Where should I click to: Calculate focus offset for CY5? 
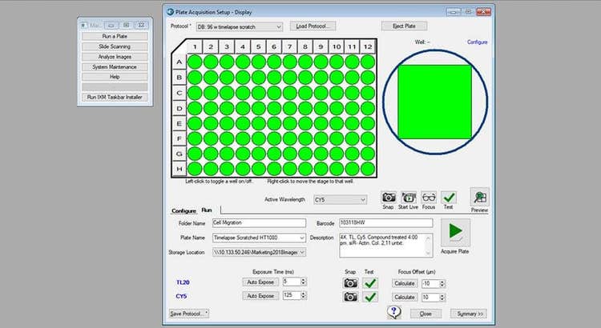click(x=405, y=298)
